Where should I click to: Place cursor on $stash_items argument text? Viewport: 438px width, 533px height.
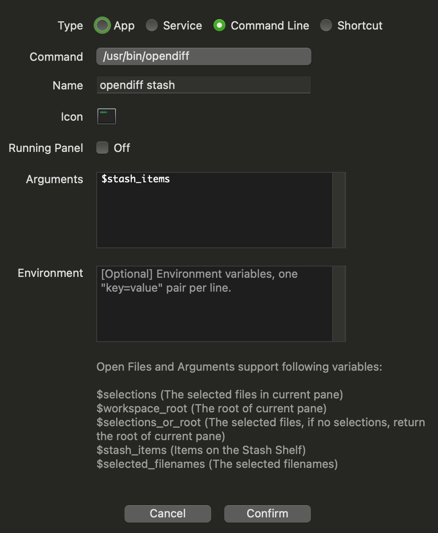pos(135,179)
